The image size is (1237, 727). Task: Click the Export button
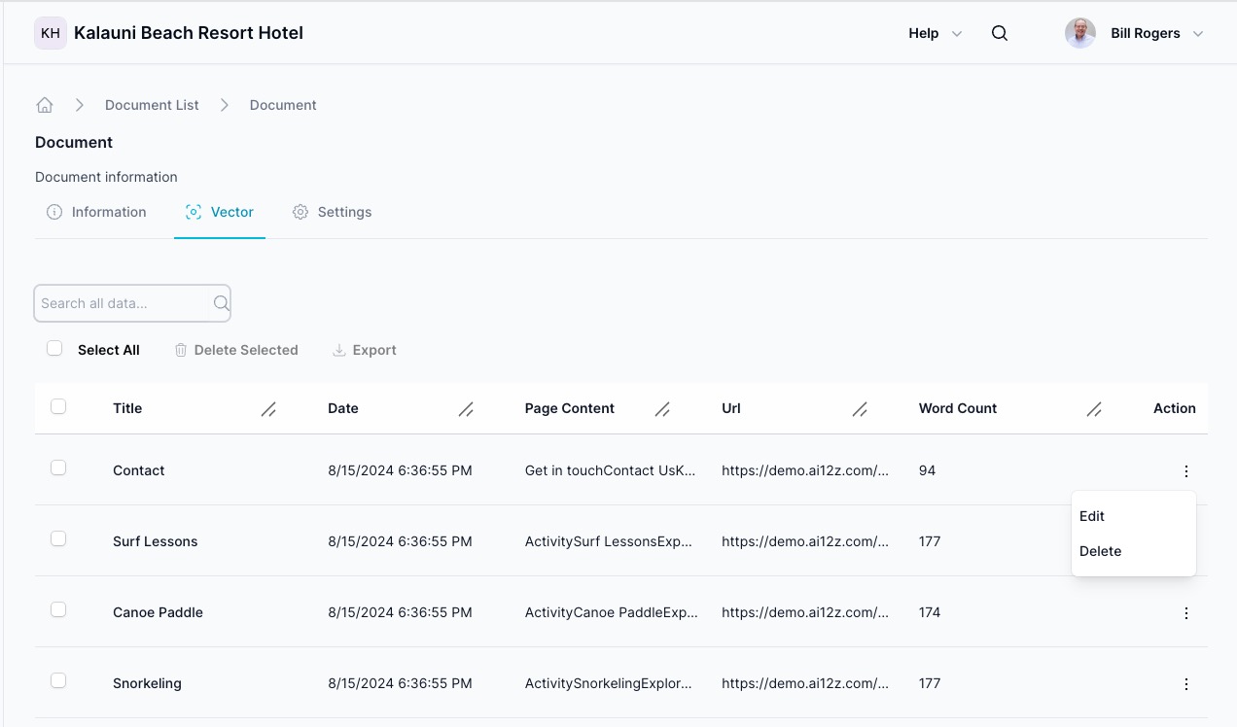[x=365, y=350]
